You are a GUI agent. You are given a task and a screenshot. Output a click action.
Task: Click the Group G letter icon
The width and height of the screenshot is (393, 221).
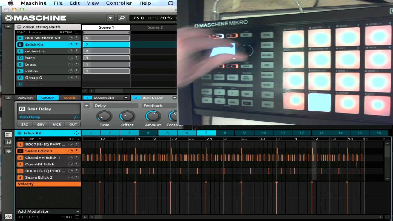pyautogui.click(x=20, y=78)
